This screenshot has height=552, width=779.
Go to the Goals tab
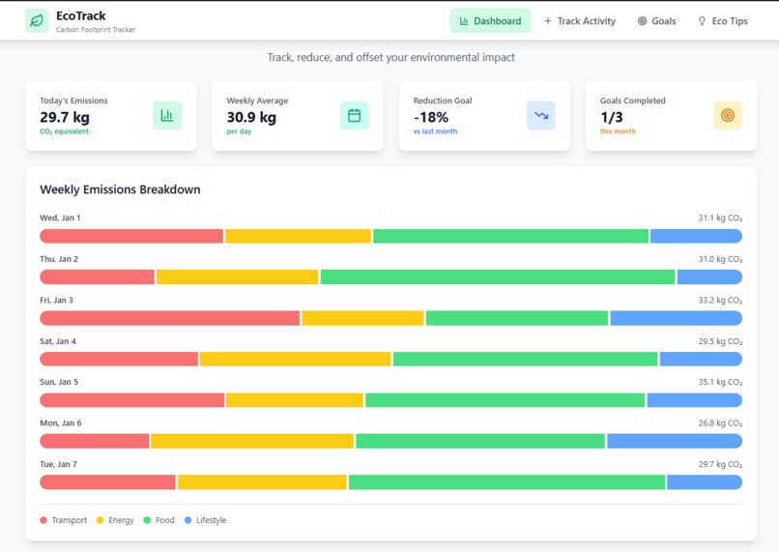pyautogui.click(x=656, y=21)
